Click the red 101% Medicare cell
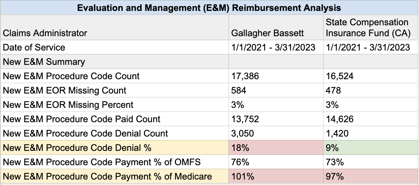This screenshot has height=185, width=419. [x=276, y=176]
